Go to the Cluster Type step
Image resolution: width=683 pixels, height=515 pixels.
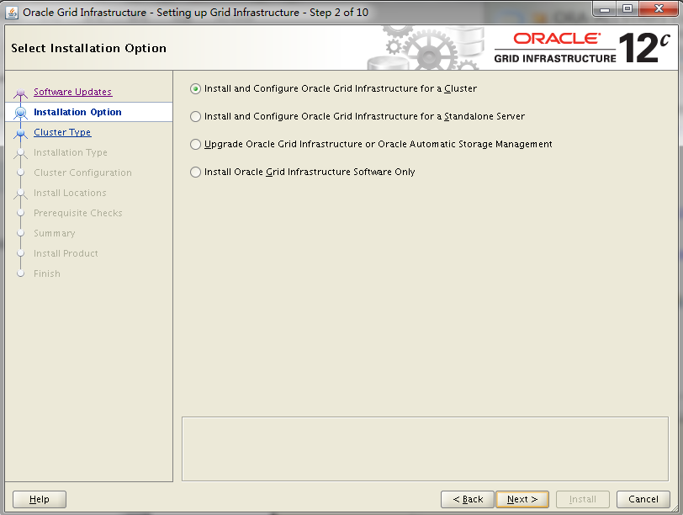click(62, 132)
